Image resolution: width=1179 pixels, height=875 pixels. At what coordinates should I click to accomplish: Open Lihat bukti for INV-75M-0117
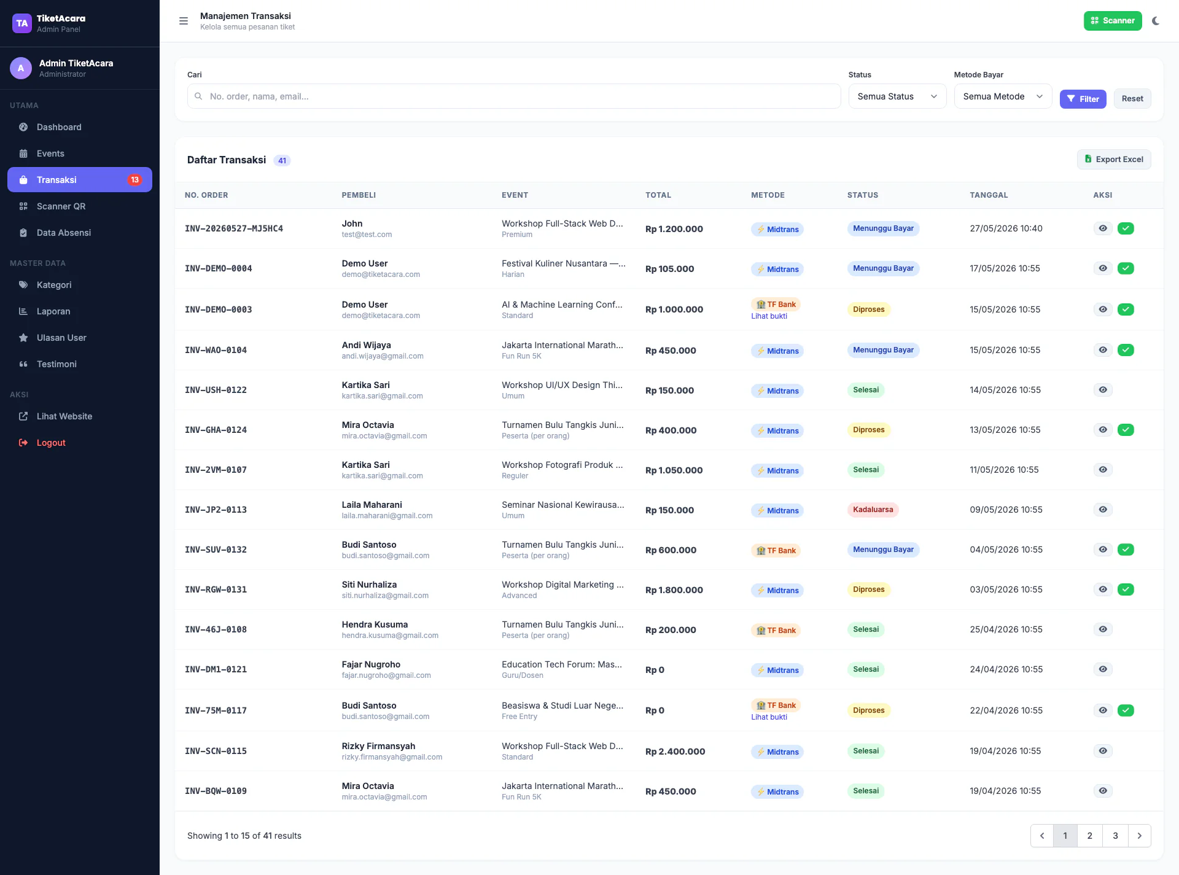tap(769, 717)
